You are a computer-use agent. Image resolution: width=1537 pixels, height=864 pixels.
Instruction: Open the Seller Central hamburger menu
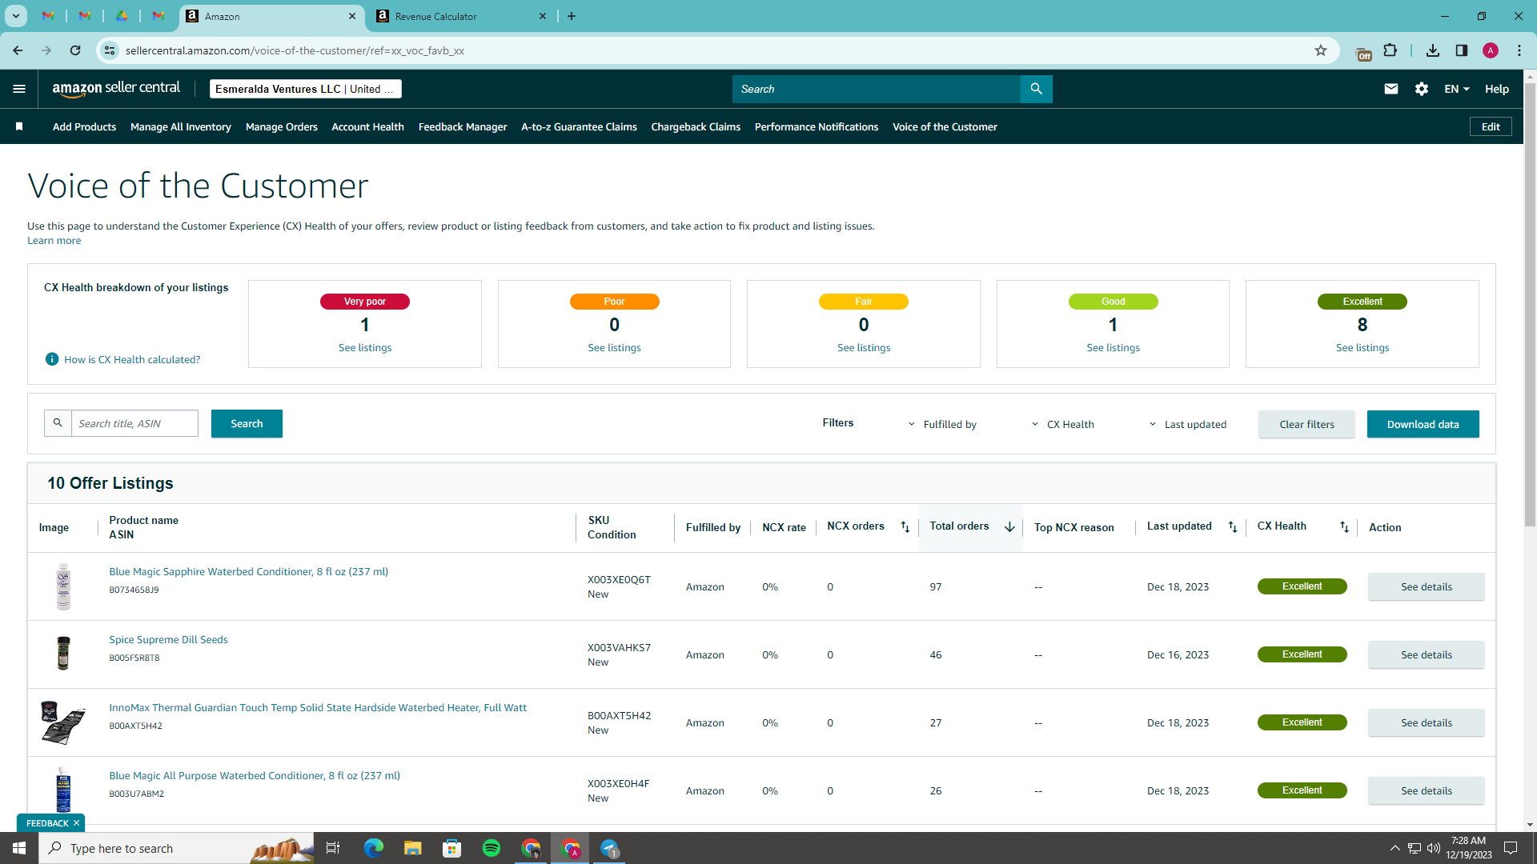point(19,89)
